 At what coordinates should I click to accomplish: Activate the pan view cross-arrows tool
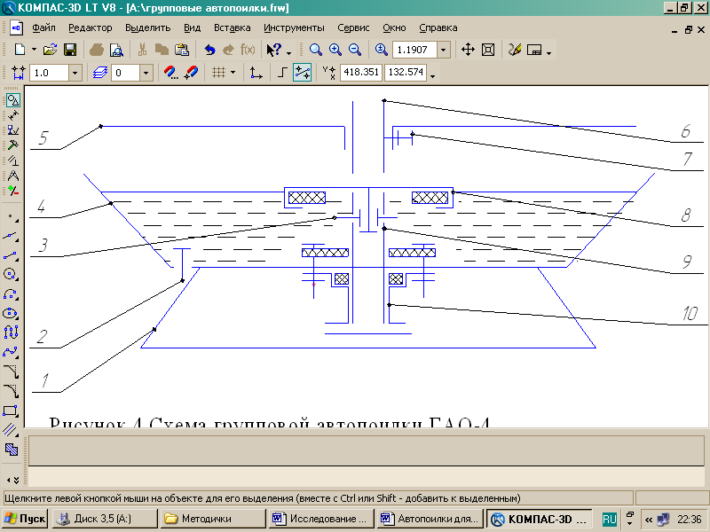click(x=468, y=50)
